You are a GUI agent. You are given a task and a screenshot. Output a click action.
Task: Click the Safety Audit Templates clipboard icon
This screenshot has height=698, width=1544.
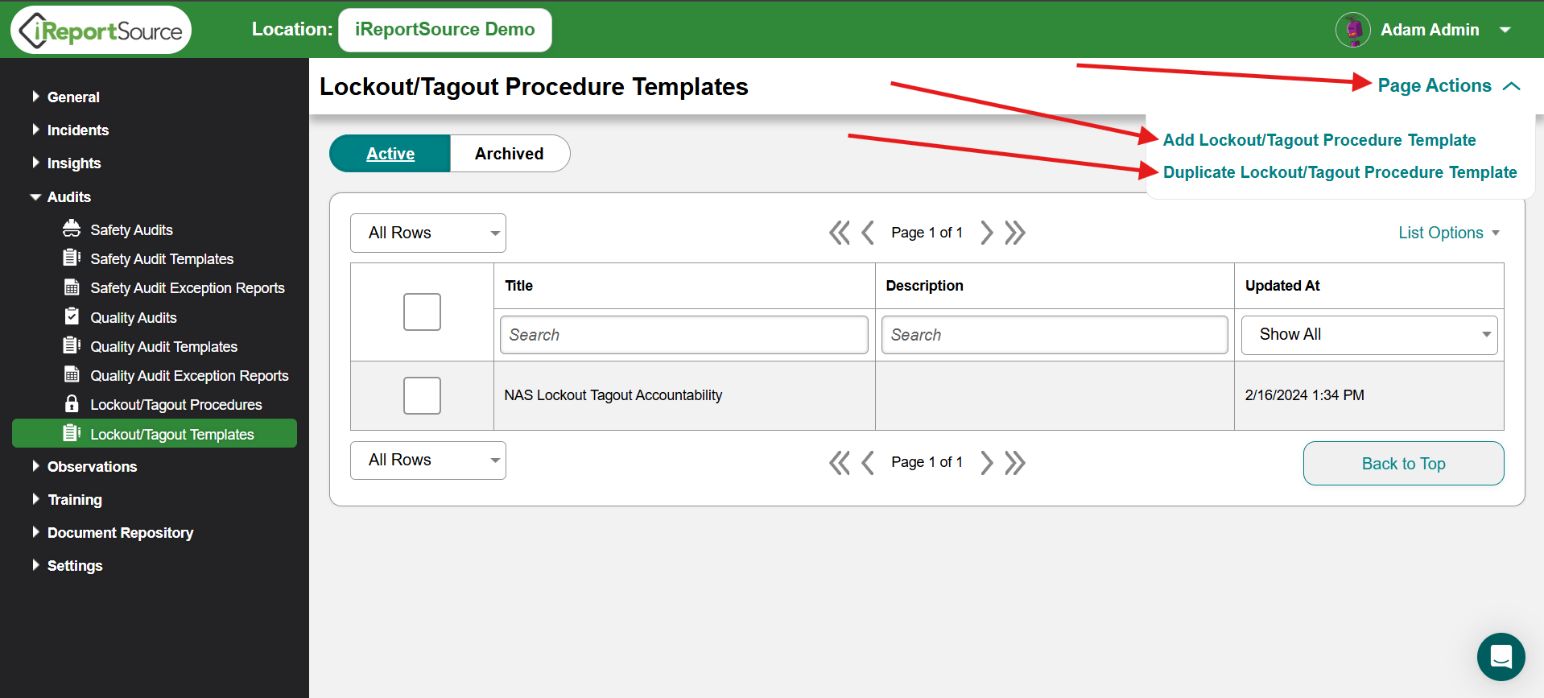coord(72,258)
